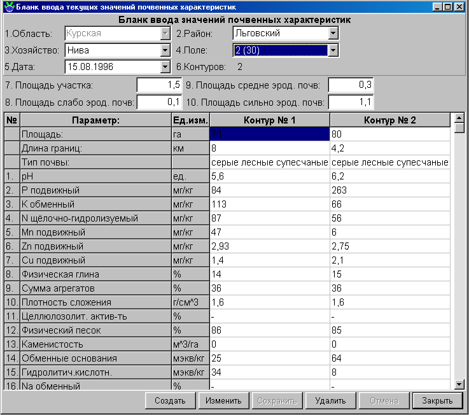
Task: Select Контур 2 pH value 6,2
Action: tap(390, 176)
